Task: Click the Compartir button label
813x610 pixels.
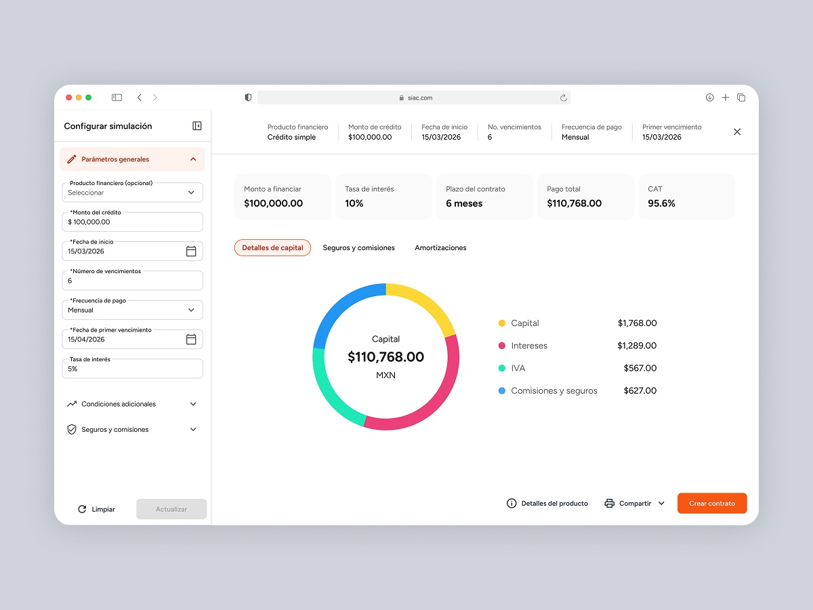Action: tap(635, 504)
